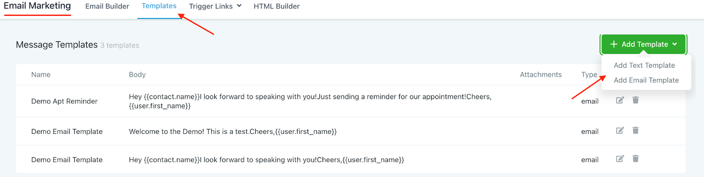Choose Add Email Template option
Viewport: 704px width, 177px height.
click(x=646, y=81)
